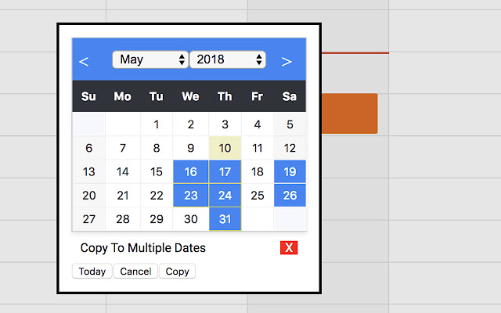Advance to next month with right arrow
The image size is (501, 313).
click(x=287, y=61)
